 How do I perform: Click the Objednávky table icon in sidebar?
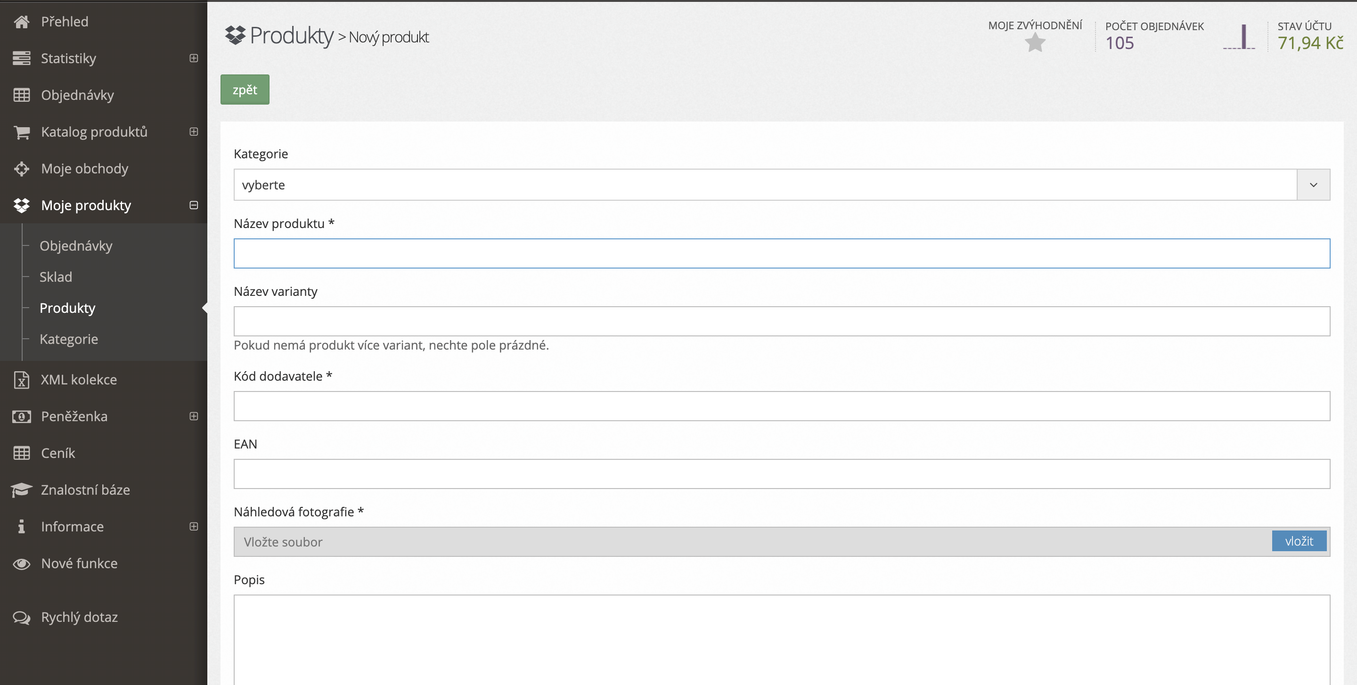click(x=22, y=95)
